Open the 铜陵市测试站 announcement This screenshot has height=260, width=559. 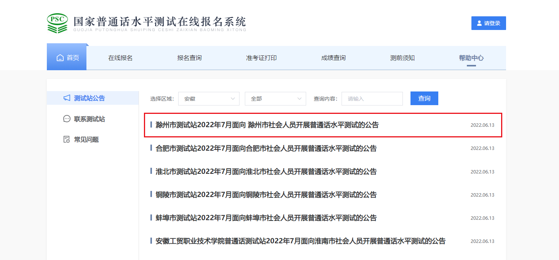coord(266,195)
